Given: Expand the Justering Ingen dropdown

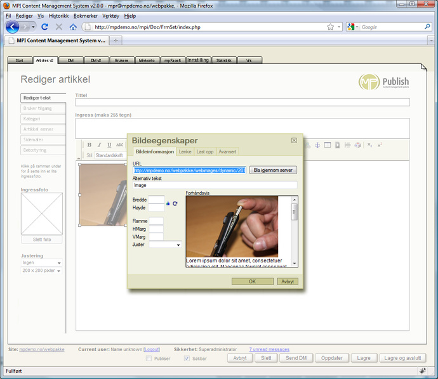Looking at the screenshot, I should tap(42, 262).
